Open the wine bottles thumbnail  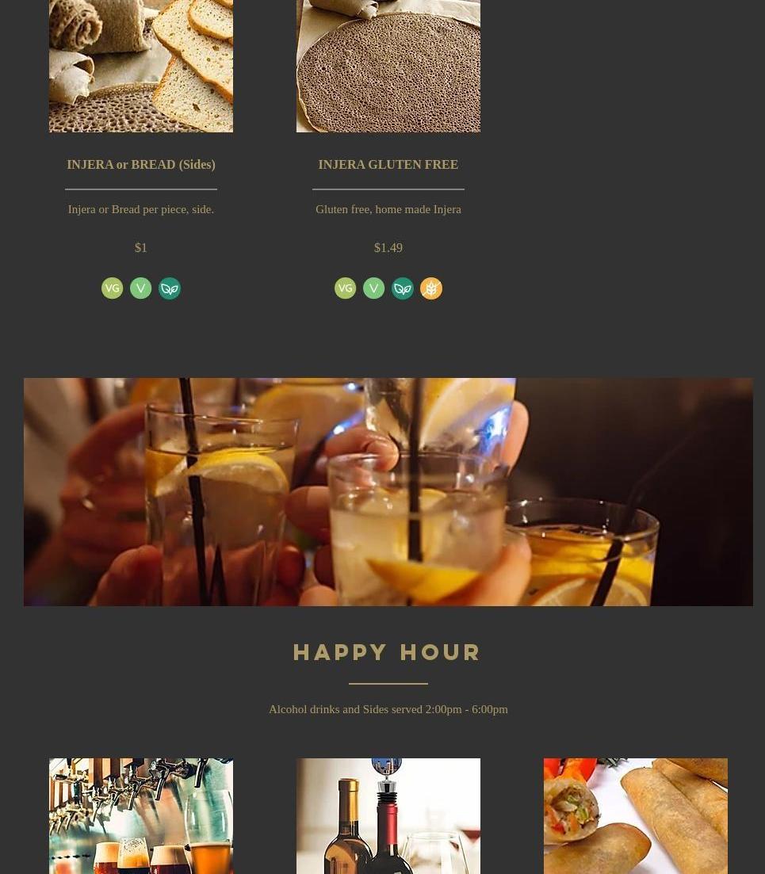(x=388, y=816)
